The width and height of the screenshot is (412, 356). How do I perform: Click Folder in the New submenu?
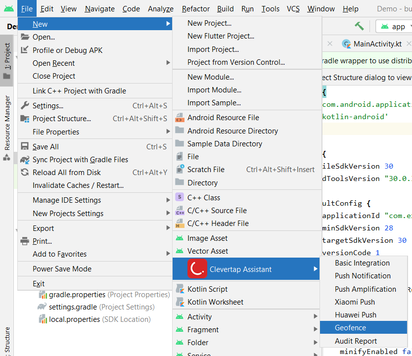pos(247,342)
